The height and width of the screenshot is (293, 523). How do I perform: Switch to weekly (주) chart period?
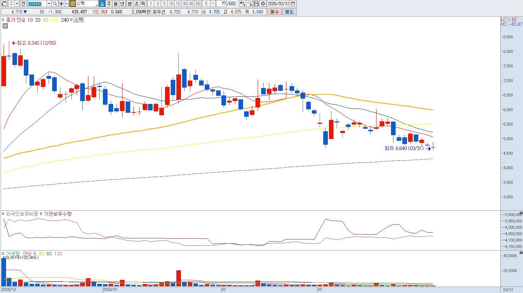(x=109, y=4)
